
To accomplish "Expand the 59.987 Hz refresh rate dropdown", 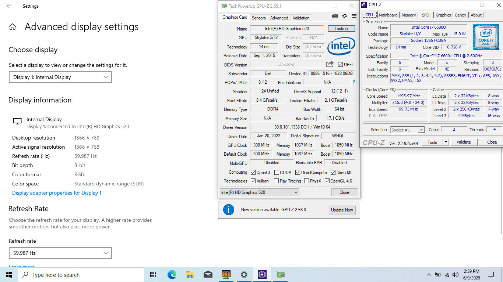I will (x=60, y=253).
